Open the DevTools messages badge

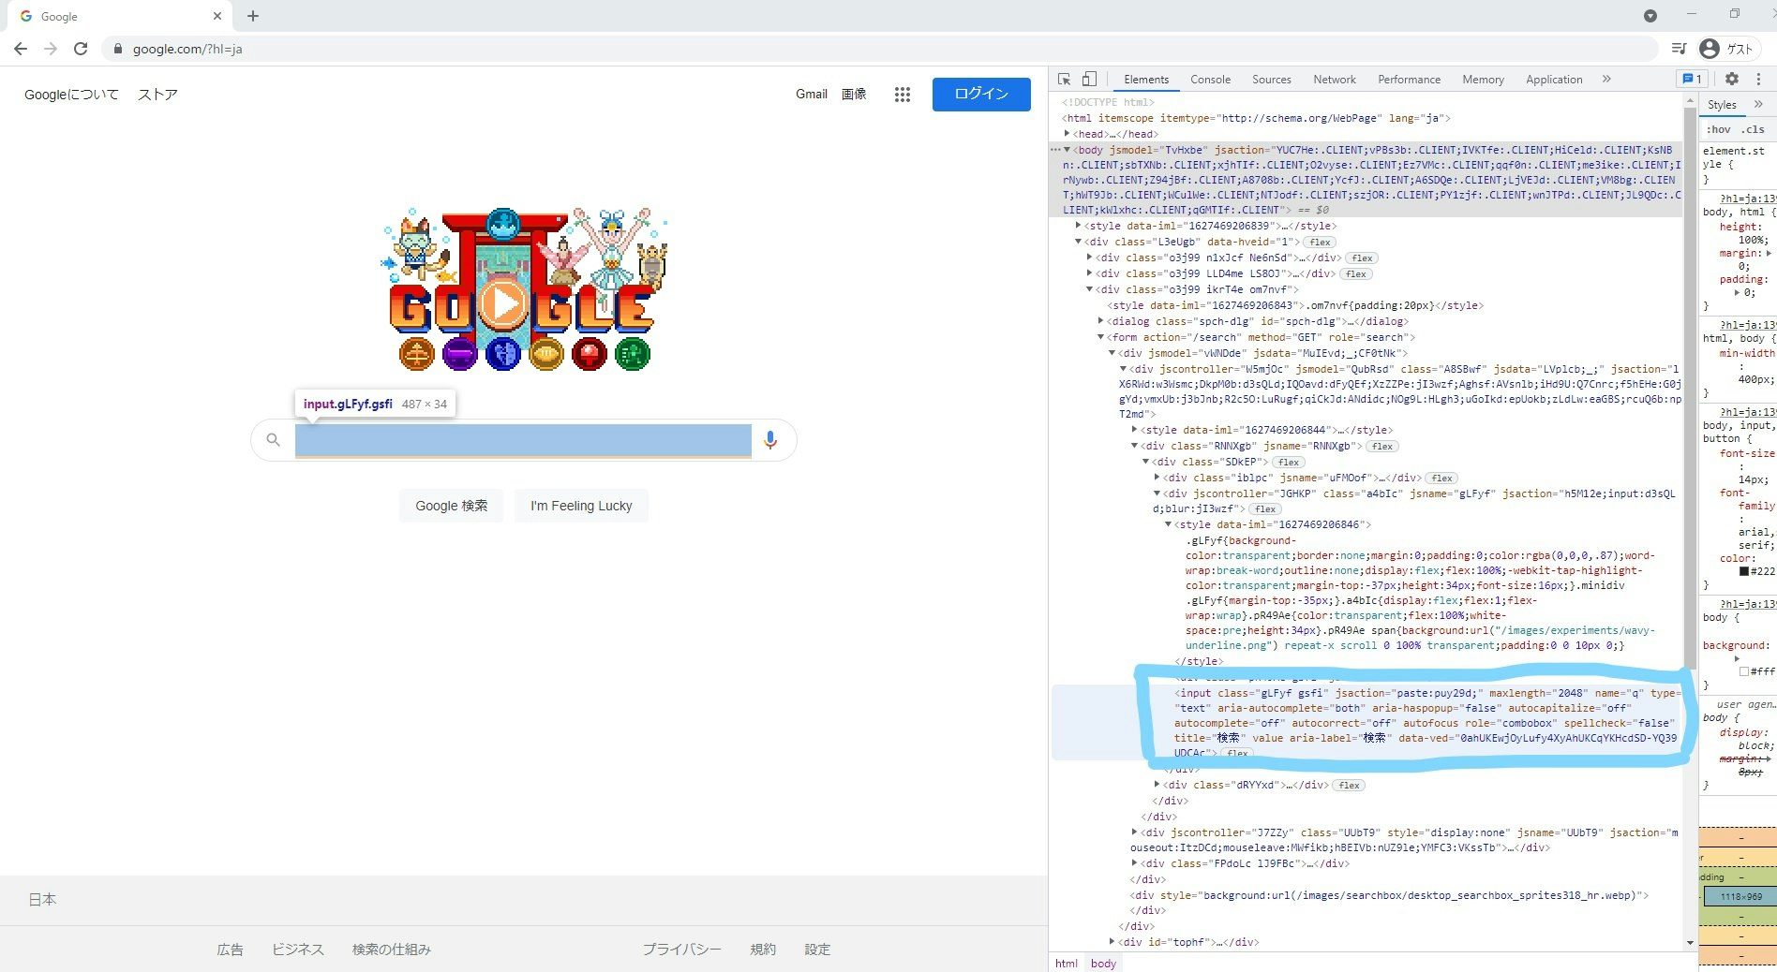[1693, 80]
